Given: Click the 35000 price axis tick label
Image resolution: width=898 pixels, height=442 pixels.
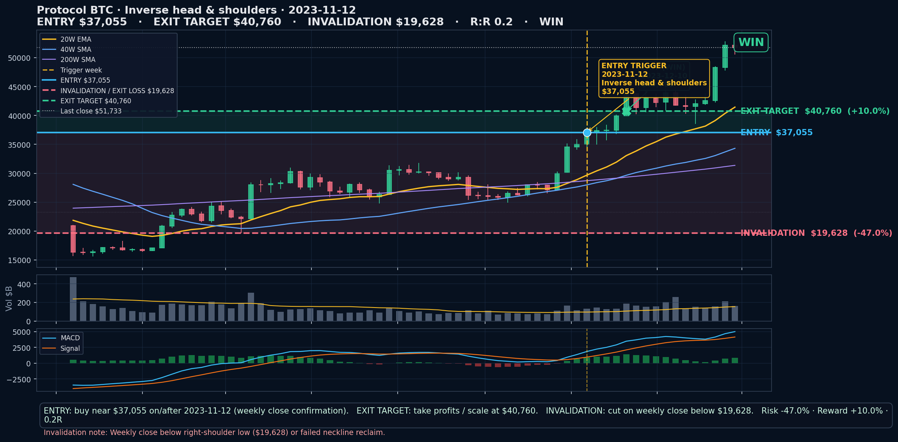Looking at the screenshot, I should pyautogui.click(x=19, y=145).
